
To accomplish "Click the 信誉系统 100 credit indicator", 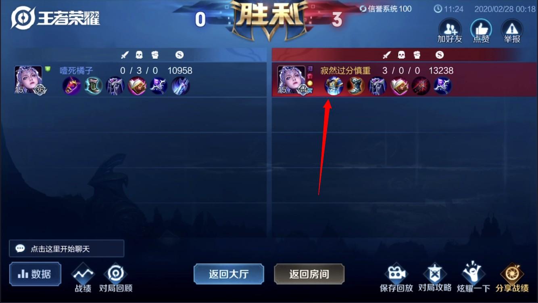I will (386, 8).
